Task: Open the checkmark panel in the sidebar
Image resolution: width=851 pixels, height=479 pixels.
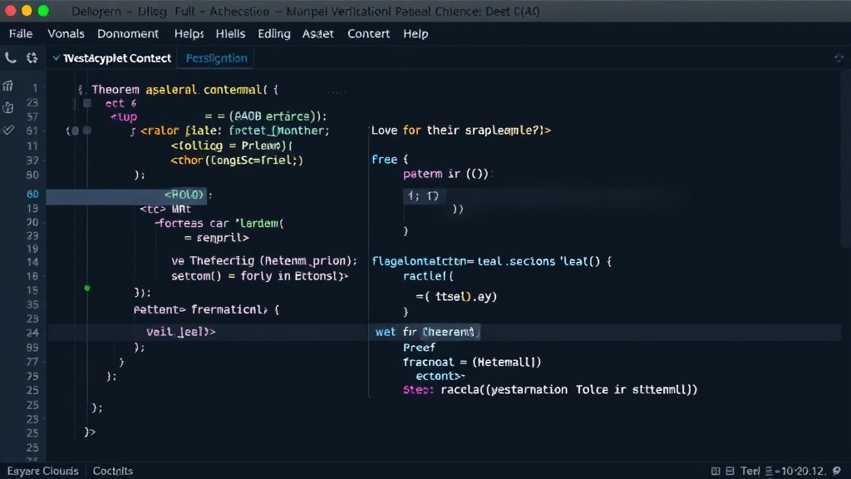Action: (7, 130)
